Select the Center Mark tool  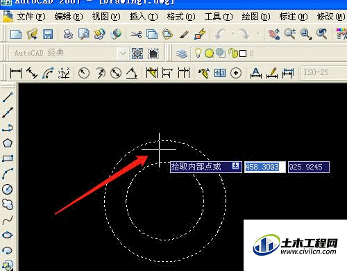click(236, 73)
